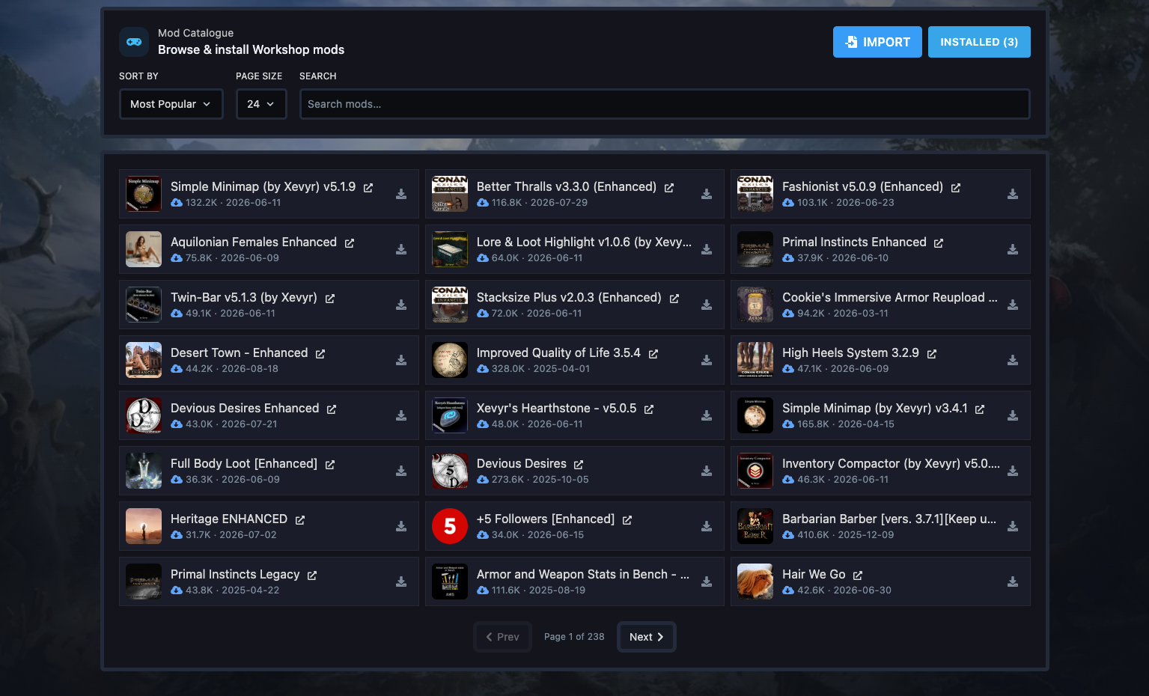Open Xevyr's Hearthstone v5.0.5 external link
The width and height of the screenshot is (1149, 696).
coord(649,409)
